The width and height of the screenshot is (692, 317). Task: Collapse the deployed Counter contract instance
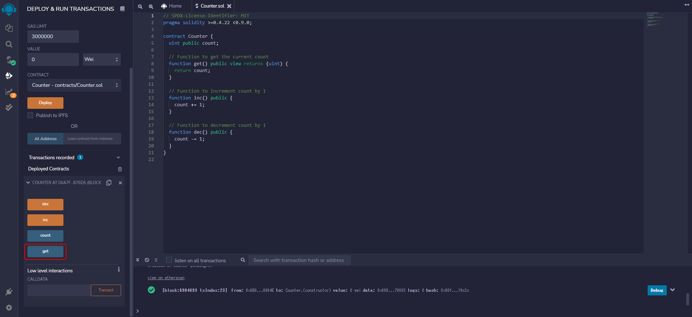click(28, 183)
